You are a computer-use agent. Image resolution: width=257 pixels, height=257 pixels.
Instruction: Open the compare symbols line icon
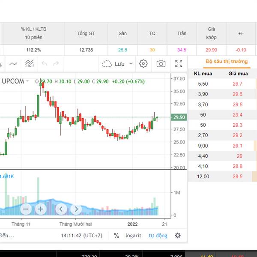click(13, 64)
